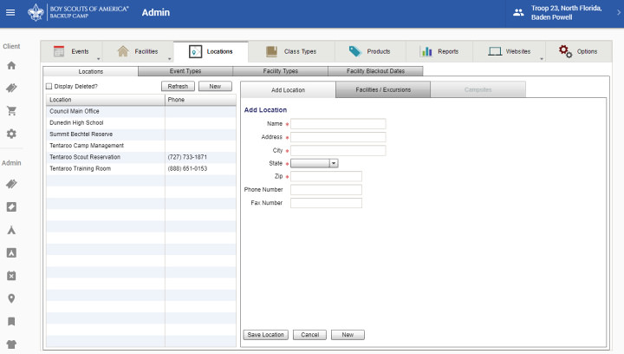Sort by the Location column header
The image size is (624, 354).
click(x=106, y=100)
